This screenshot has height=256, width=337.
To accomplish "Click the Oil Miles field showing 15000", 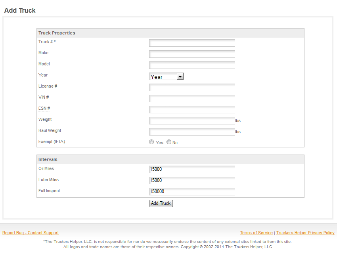I will [x=192, y=170].
